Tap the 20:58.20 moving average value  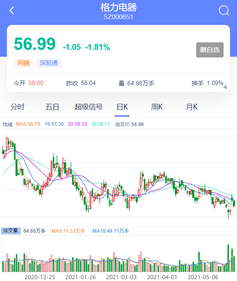coord(77,124)
